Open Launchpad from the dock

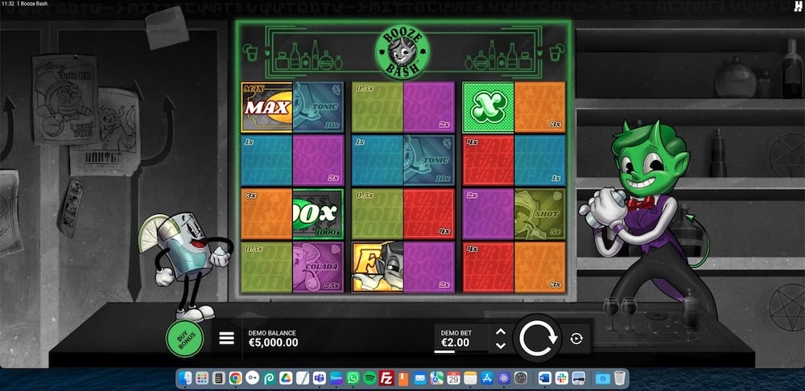pos(202,379)
